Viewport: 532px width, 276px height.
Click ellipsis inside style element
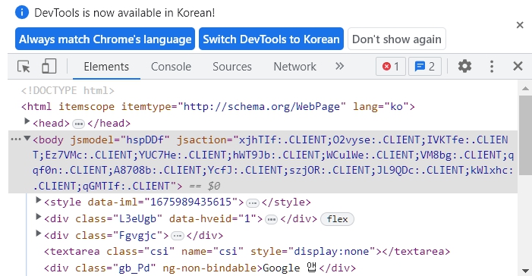point(253,203)
